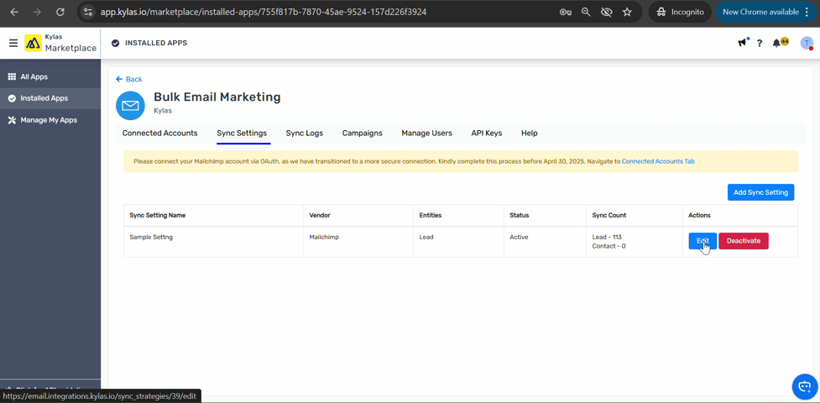Open the Help tab
Image resolution: width=820 pixels, height=403 pixels.
point(530,133)
